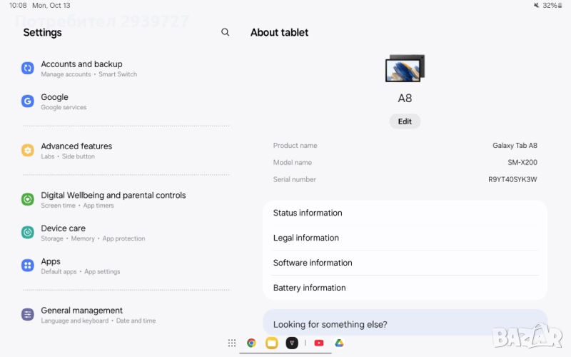Image resolution: width=571 pixels, height=357 pixels.
Task: Tap the Galaxy Tab A8 device image
Action: [x=405, y=69]
